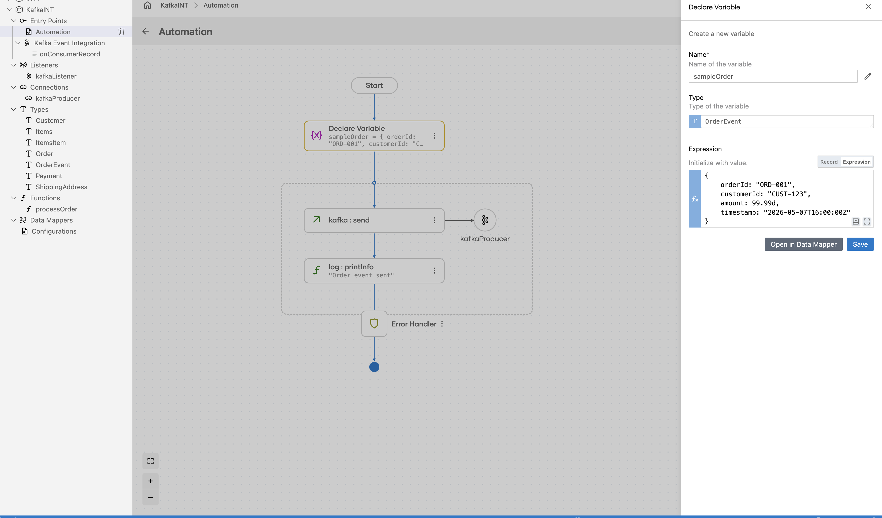This screenshot has width=882, height=518.
Task: Click the Declare Variable {x} icon
Action: pyautogui.click(x=316, y=135)
